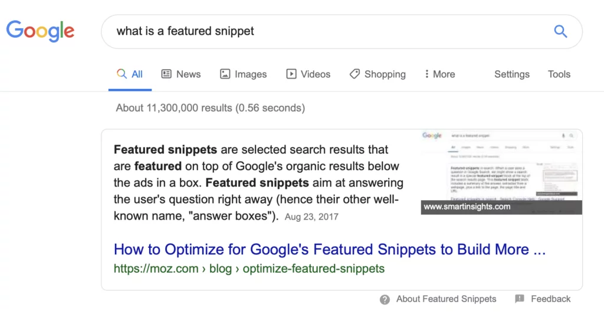Open the About Featured Snippets link
The width and height of the screenshot is (604, 314).
[x=446, y=299]
